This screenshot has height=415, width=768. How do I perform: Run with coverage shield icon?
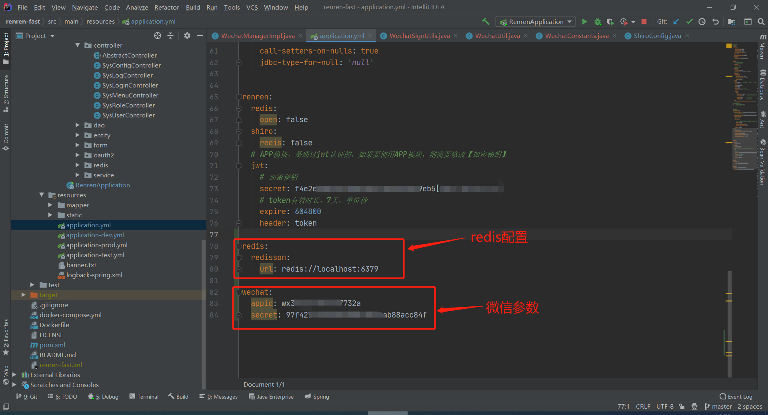point(610,22)
